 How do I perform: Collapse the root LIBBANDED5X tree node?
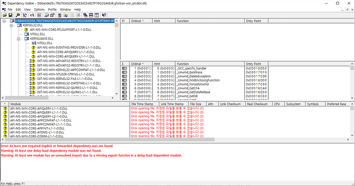click(x=4, y=21)
